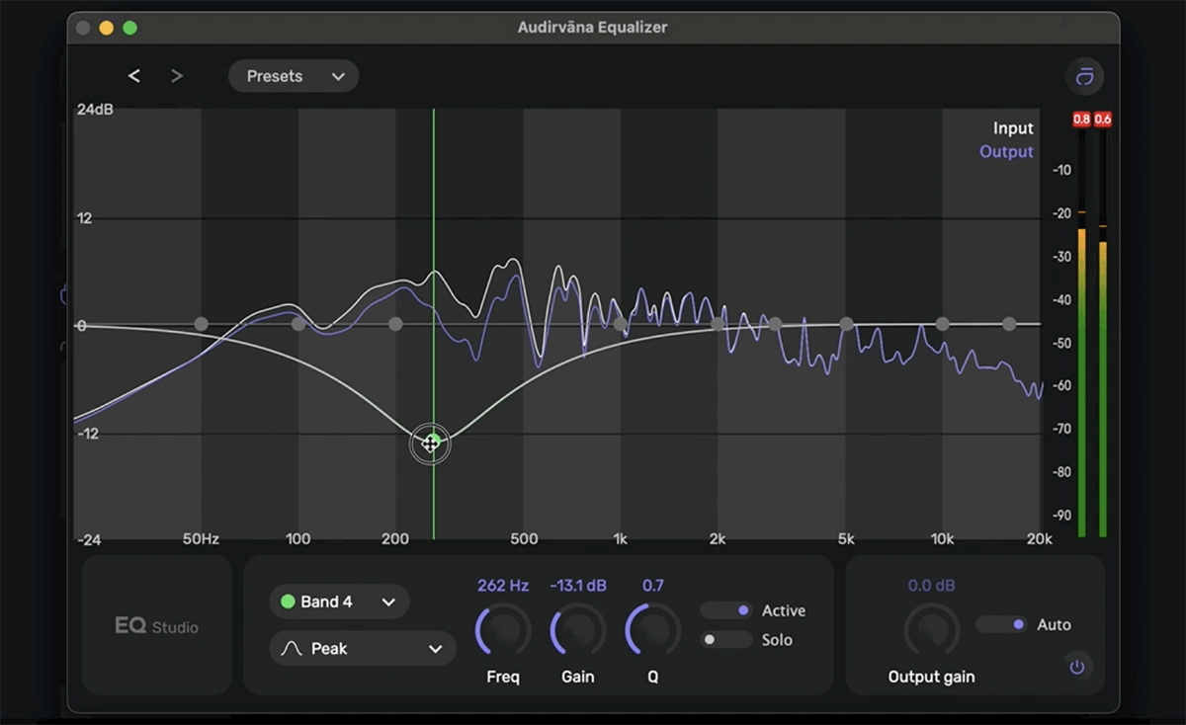Viewport: 1186px width, 725px height.
Task: Click the Output legend label
Action: click(x=1006, y=152)
